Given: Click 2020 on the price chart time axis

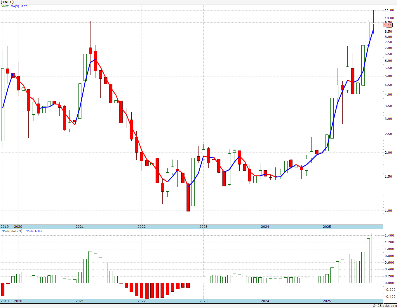Looking at the screenshot, I should [18, 227].
